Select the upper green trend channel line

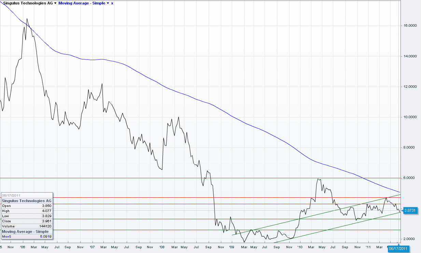pyautogui.click(x=316, y=214)
